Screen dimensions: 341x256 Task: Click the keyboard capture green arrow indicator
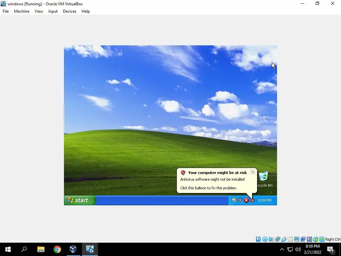[322, 239]
